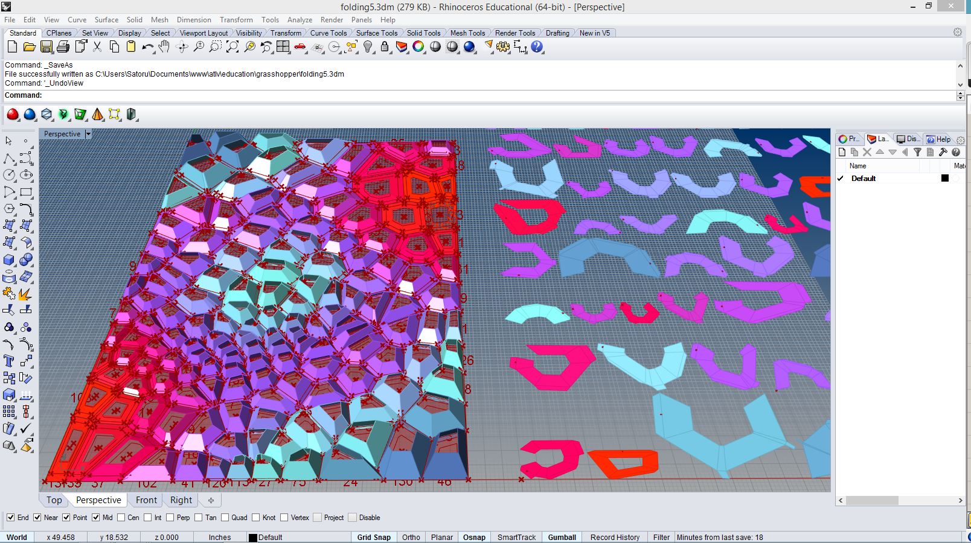
Task: Toggle Ortho mode in status bar
Action: point(411,537)
